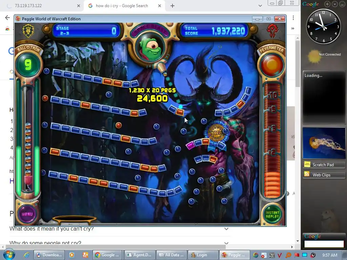
Task: Open Chrome tab search dropdown
Action: click(x=260, y=6)
